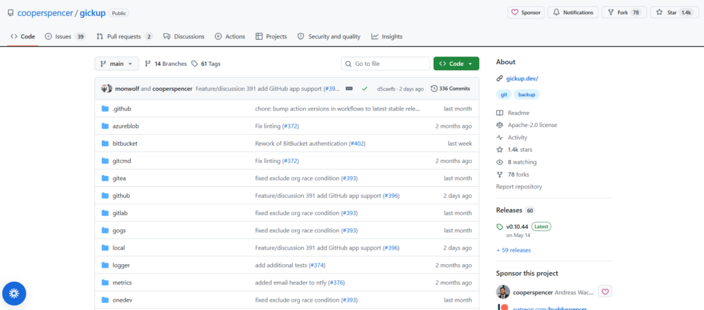
Task: Open the Code tab
Action: coord(23,36)
